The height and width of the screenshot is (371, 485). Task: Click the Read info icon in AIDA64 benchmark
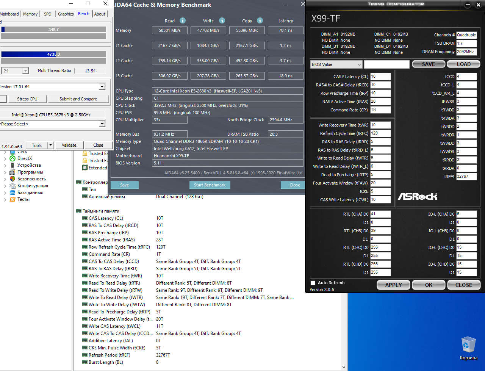(183, 20)
